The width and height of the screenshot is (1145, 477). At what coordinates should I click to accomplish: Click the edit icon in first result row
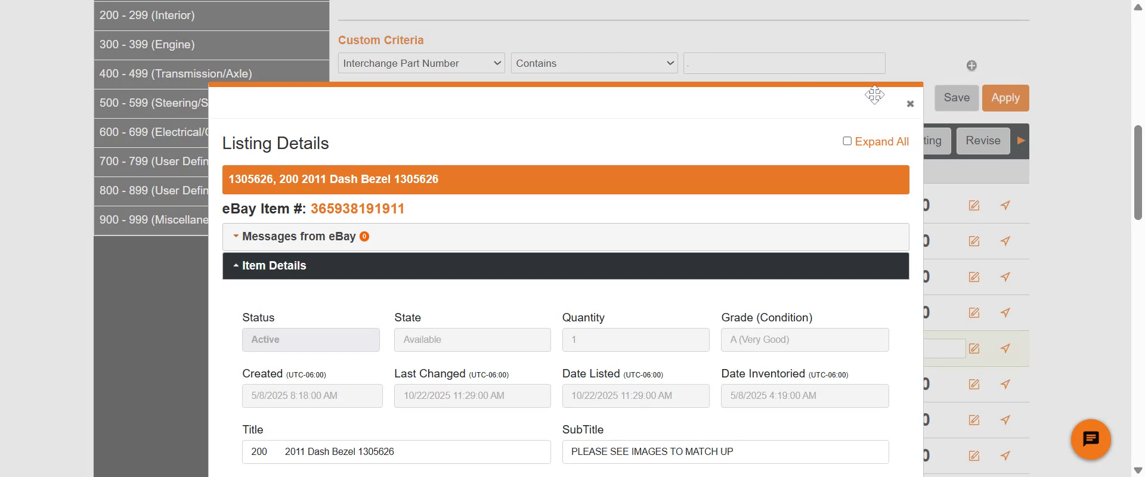tap(974, 206)
